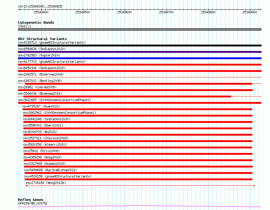Viewport: 270px width, 210px height.
Task: Select nsv4735287 (Quan2021) variant label
Action: click(x=41, y=106)
